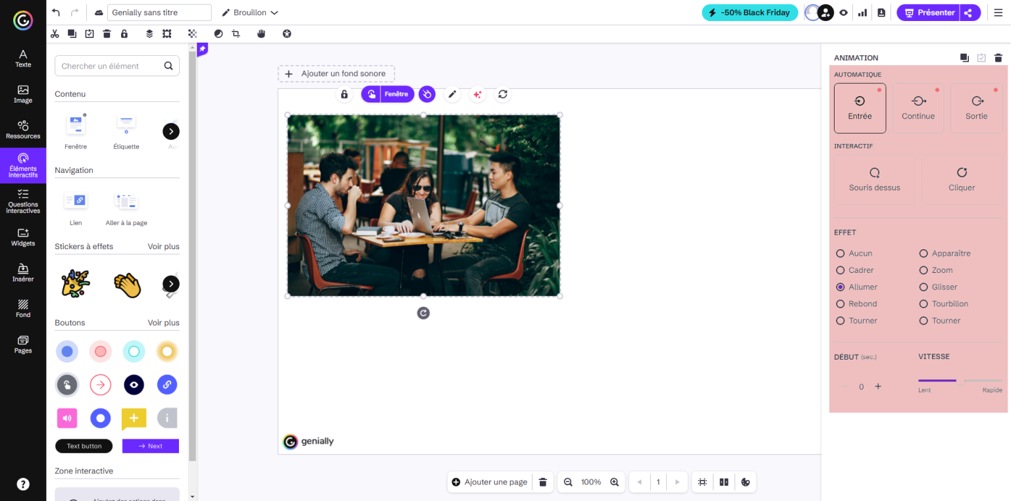Screen dimensions: 1011x501
Task: Click the -50% Black Friday button
Action: tap(750, 12)
